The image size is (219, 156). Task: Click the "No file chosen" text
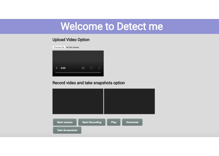click(x=72, y=47)
